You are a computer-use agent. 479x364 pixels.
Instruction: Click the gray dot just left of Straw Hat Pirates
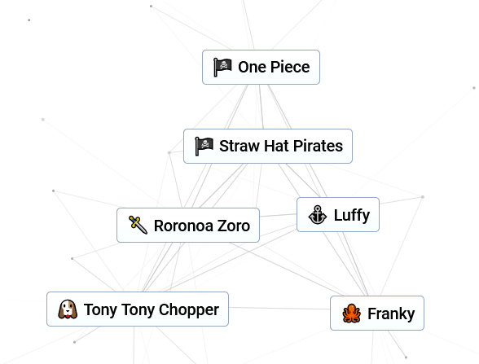pos(169,152)
